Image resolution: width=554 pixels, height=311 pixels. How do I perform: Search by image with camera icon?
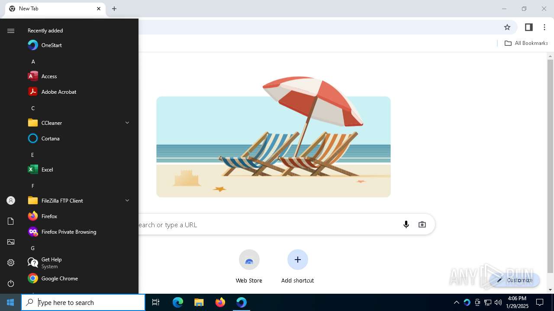pos(422,225)
